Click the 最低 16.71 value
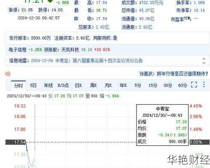Screen dimensions: 210x168 [x=101, y=10]
